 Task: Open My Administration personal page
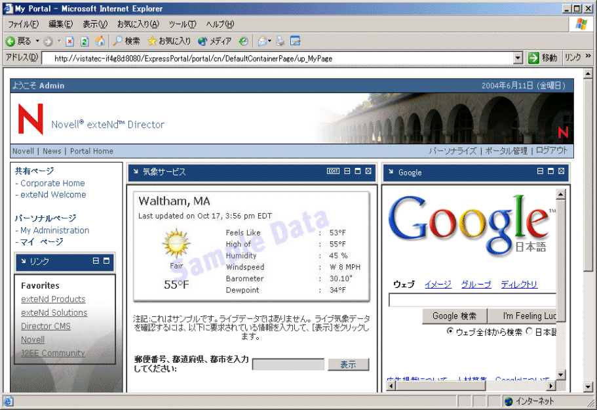55,230
